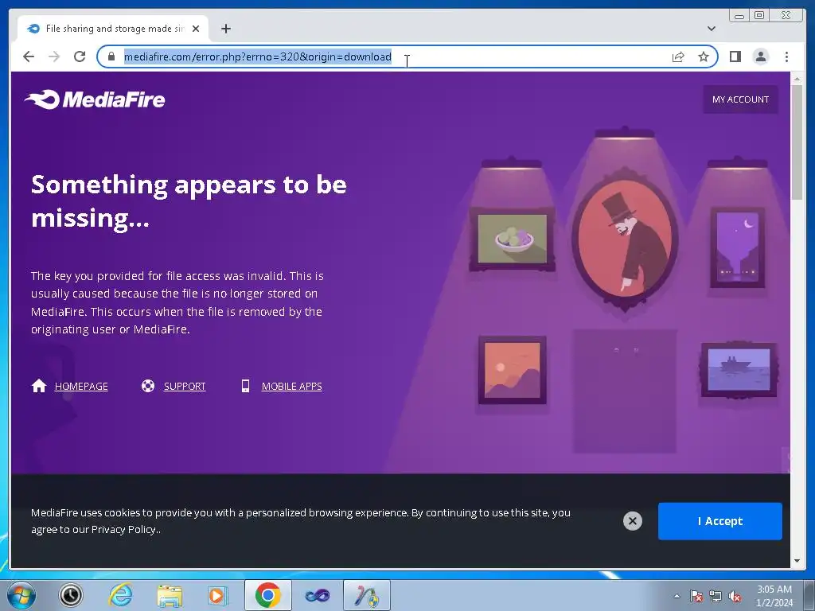This screenshot has height=611, width=815.
Task: Close the File sharing tab
Action: pyautogui.click(x=196, y=29)
